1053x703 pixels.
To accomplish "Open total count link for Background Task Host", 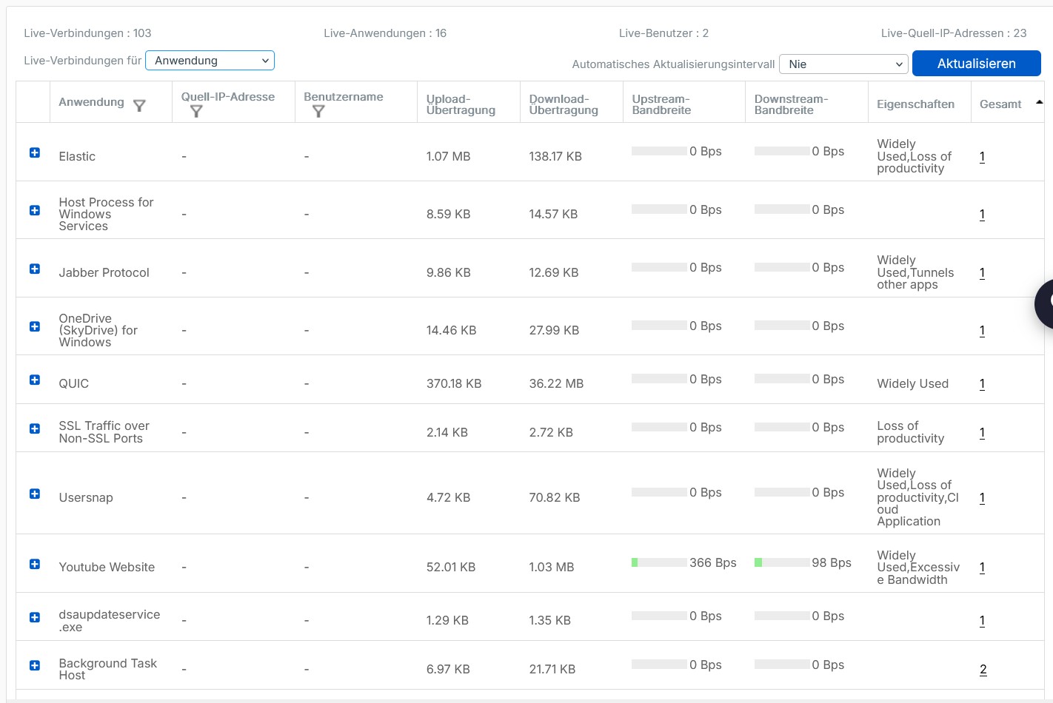I will tap(983, 670).
